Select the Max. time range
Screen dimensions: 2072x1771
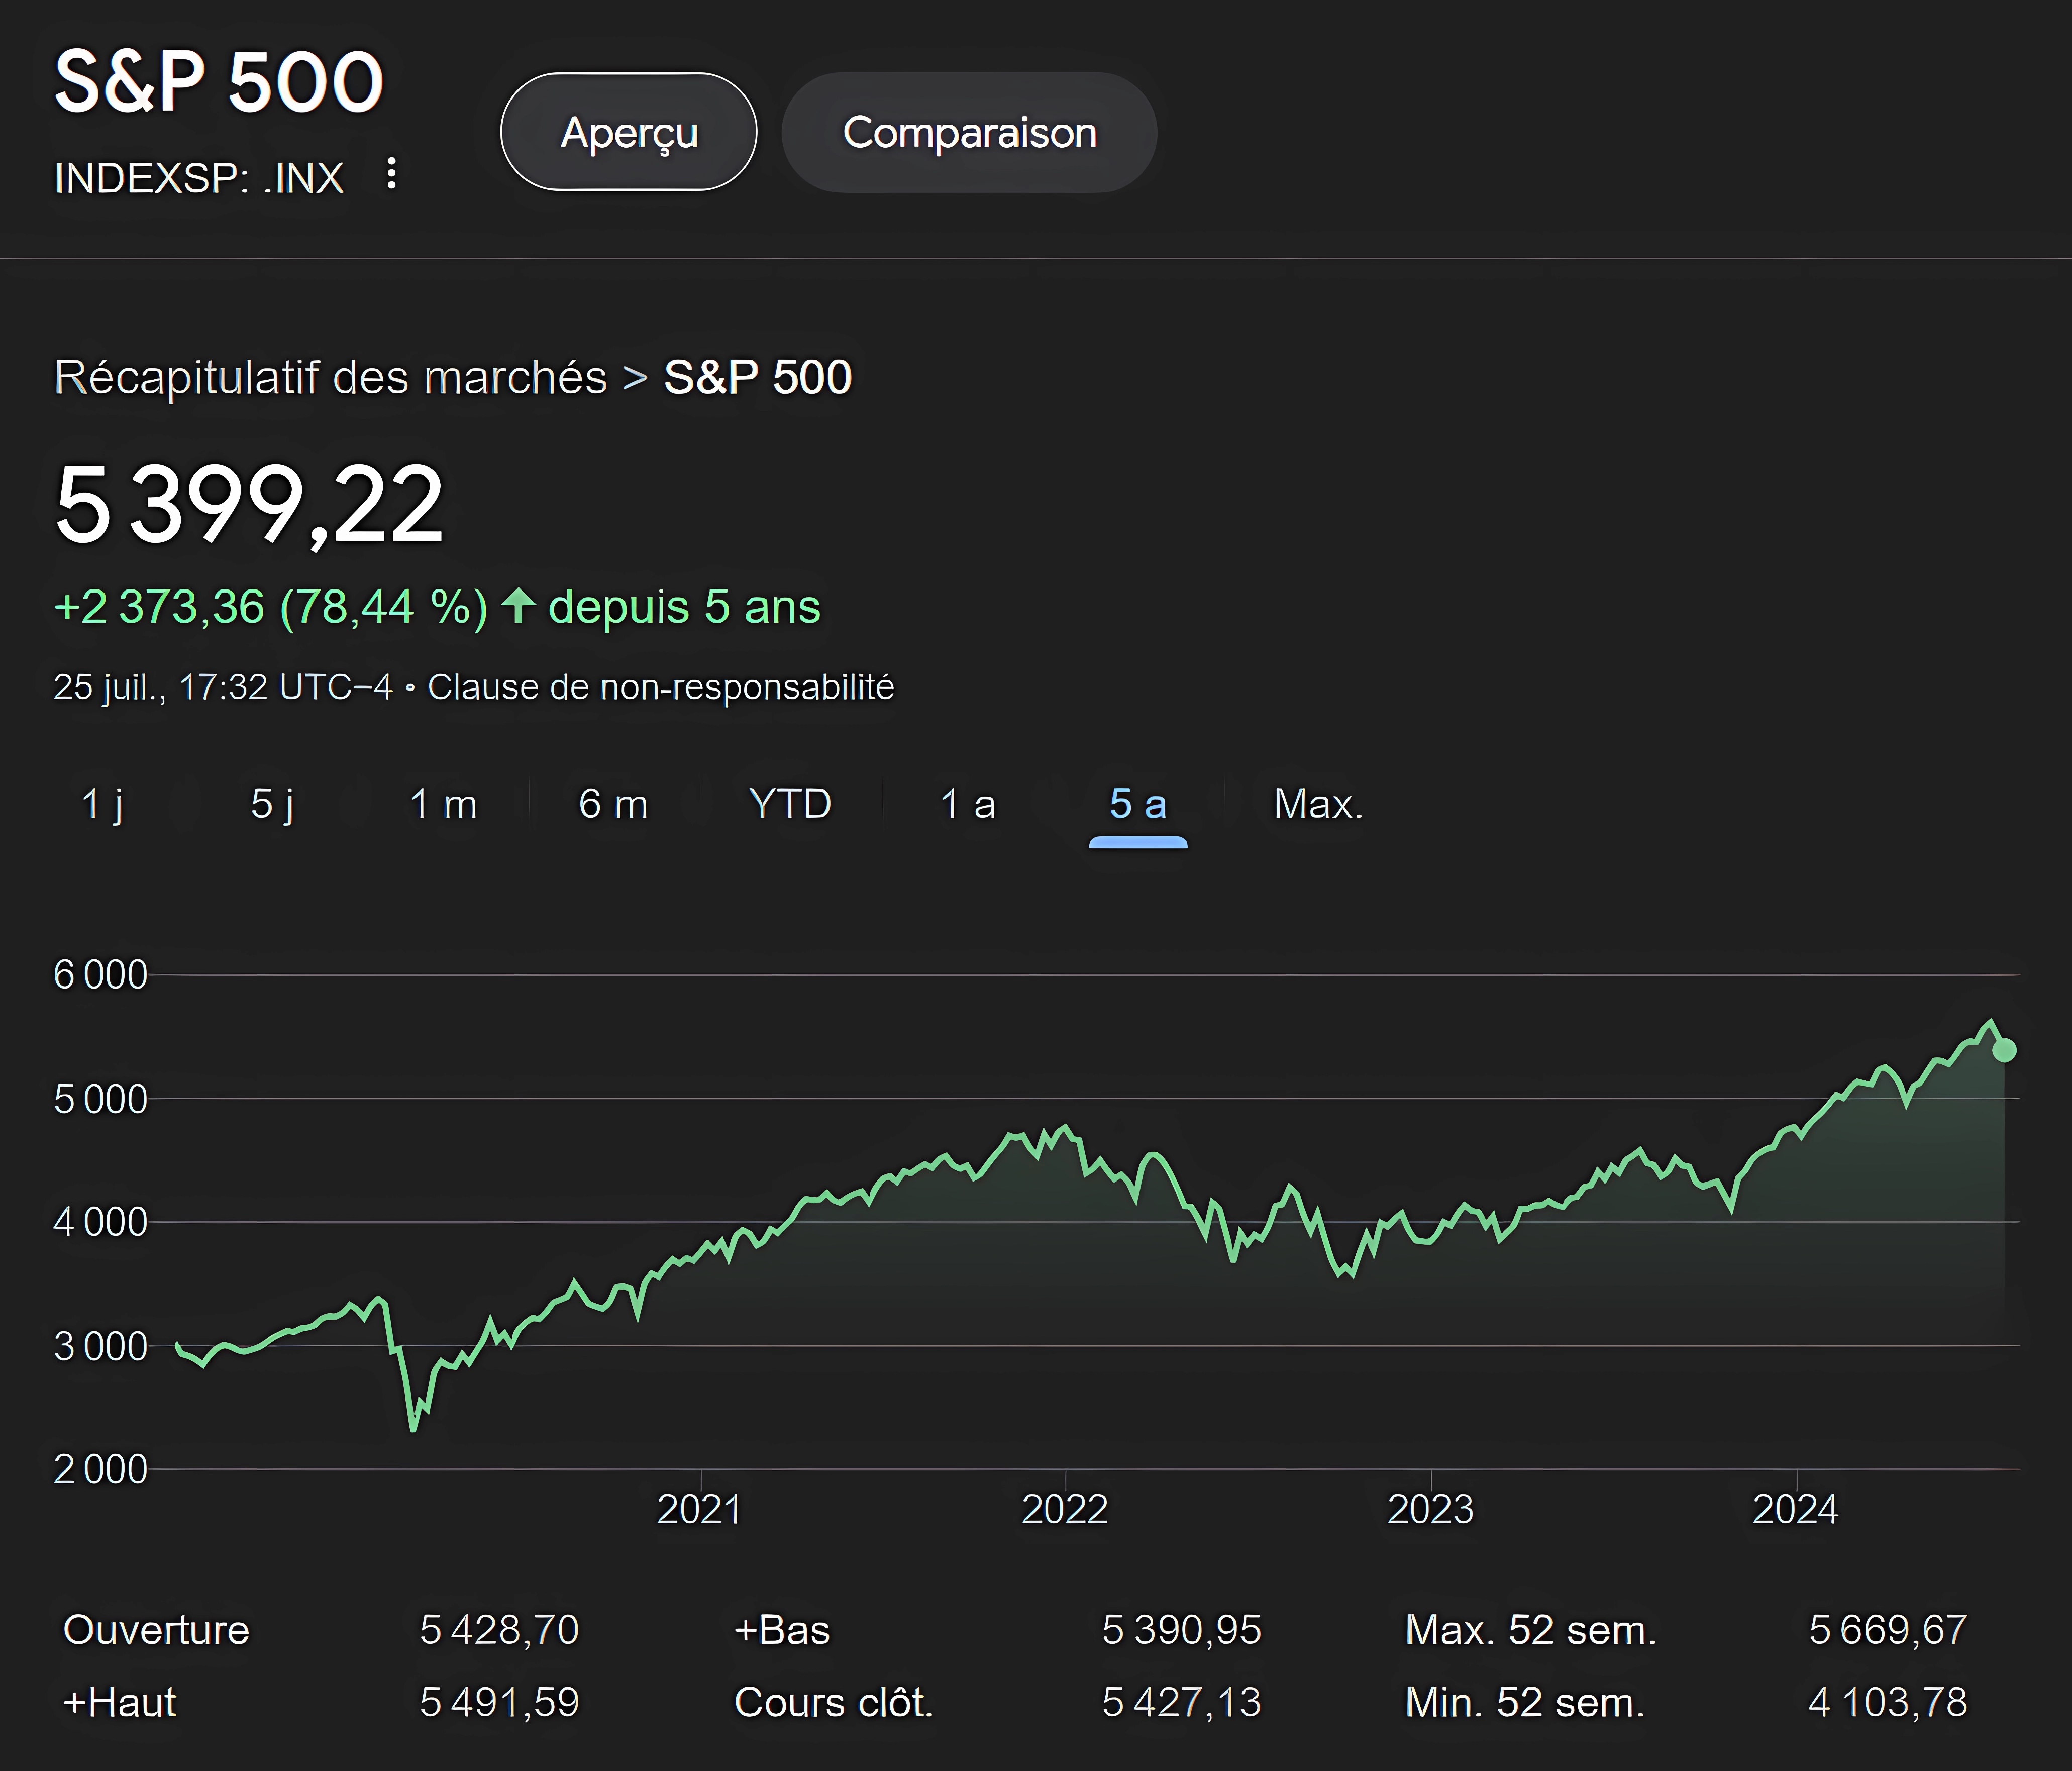click(1318, 805)
